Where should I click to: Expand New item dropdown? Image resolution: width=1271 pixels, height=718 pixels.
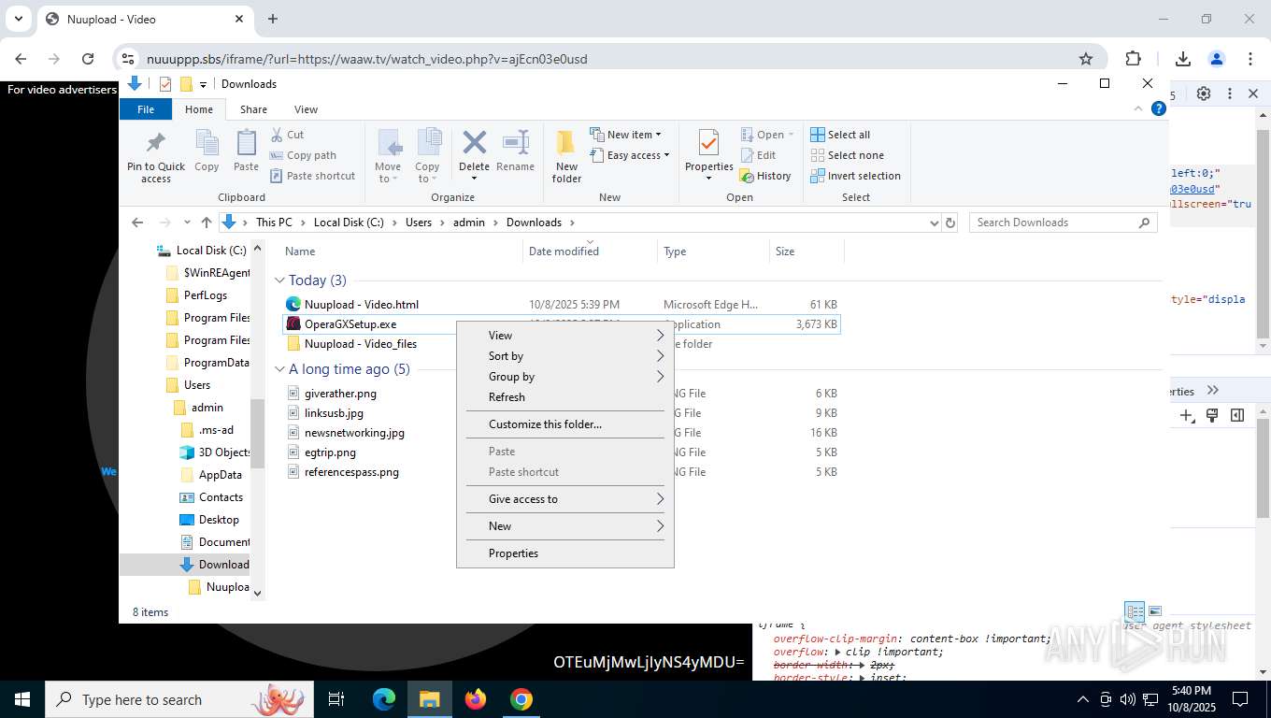[626, 135]
